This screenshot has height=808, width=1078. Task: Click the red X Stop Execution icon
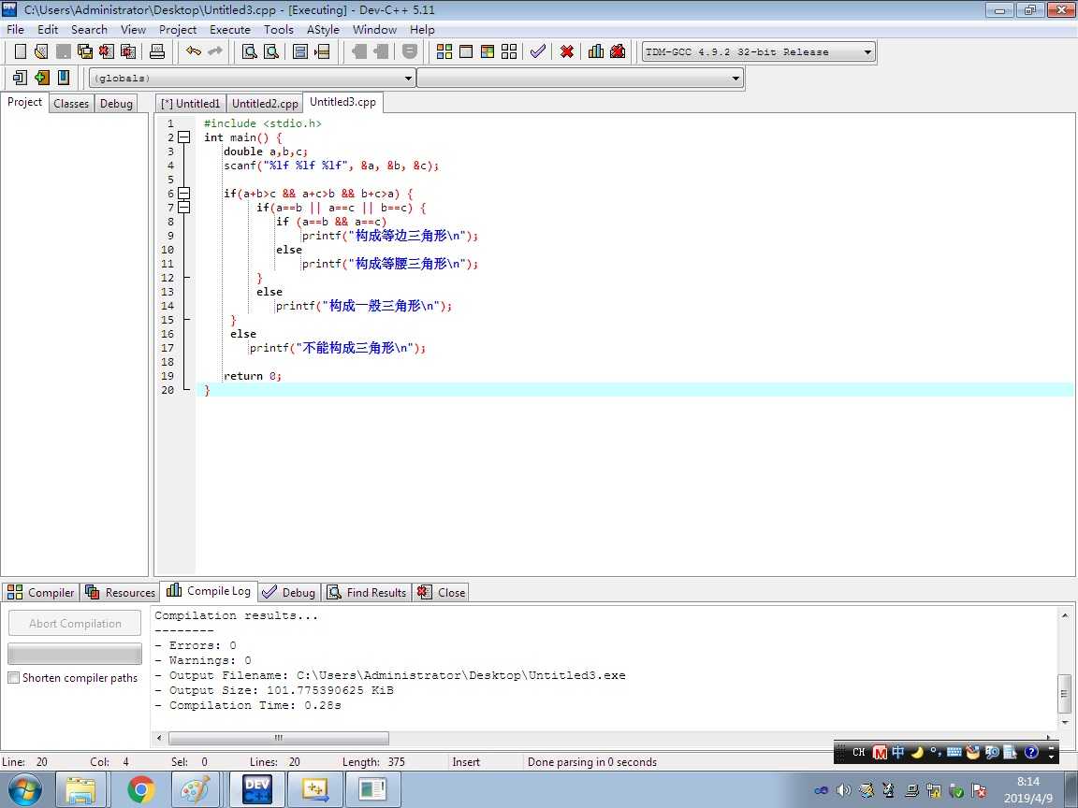566,51
